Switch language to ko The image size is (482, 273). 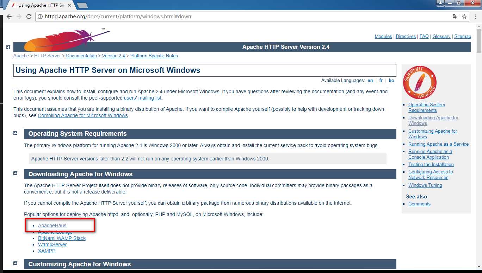coord(391,81)
